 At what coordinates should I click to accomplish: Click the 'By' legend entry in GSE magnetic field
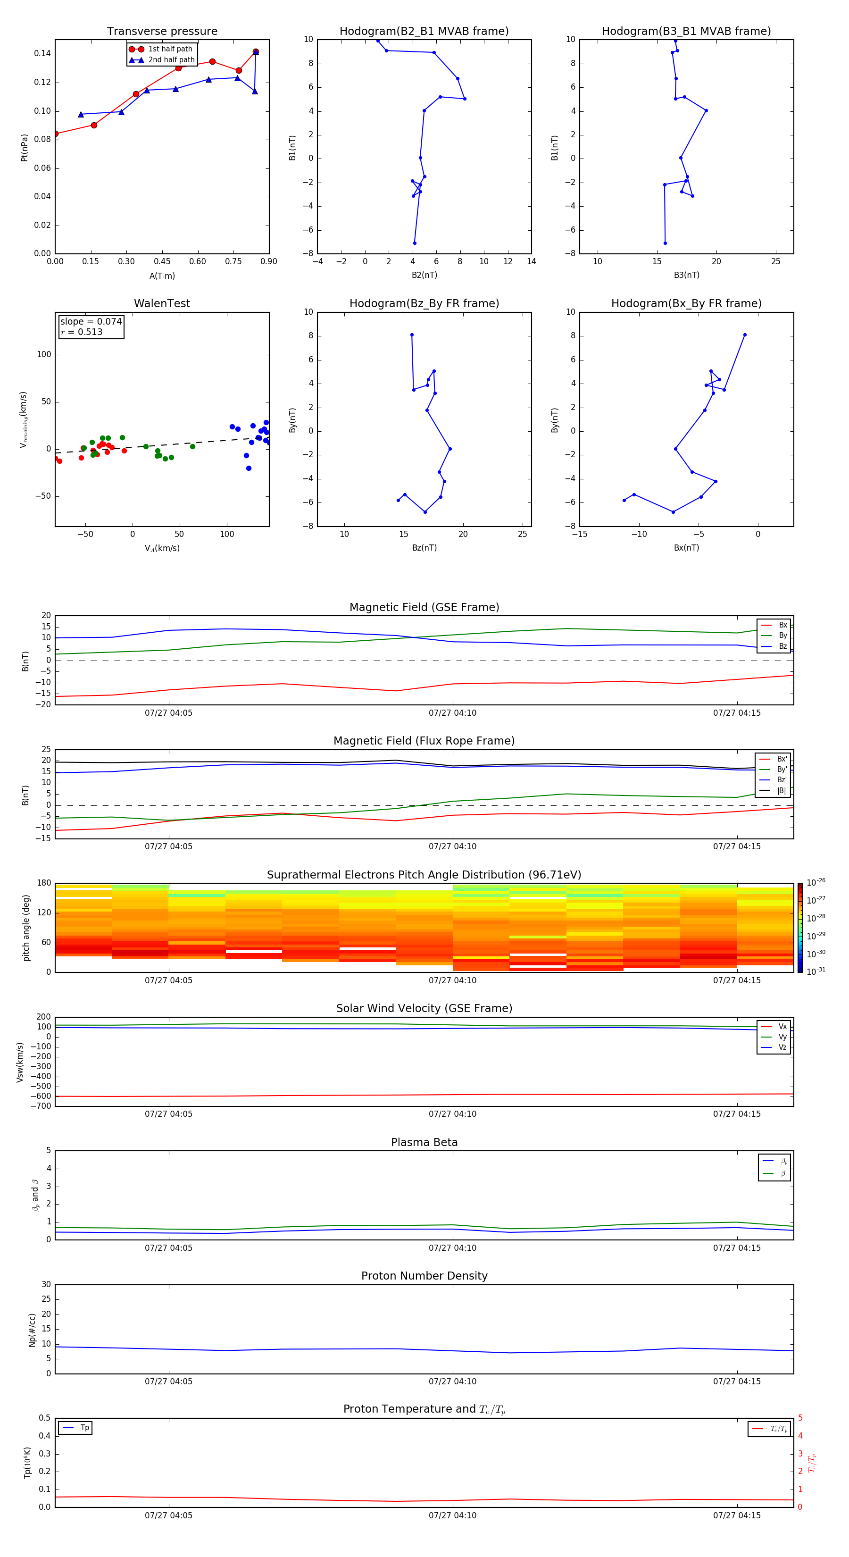coord(774,636)
